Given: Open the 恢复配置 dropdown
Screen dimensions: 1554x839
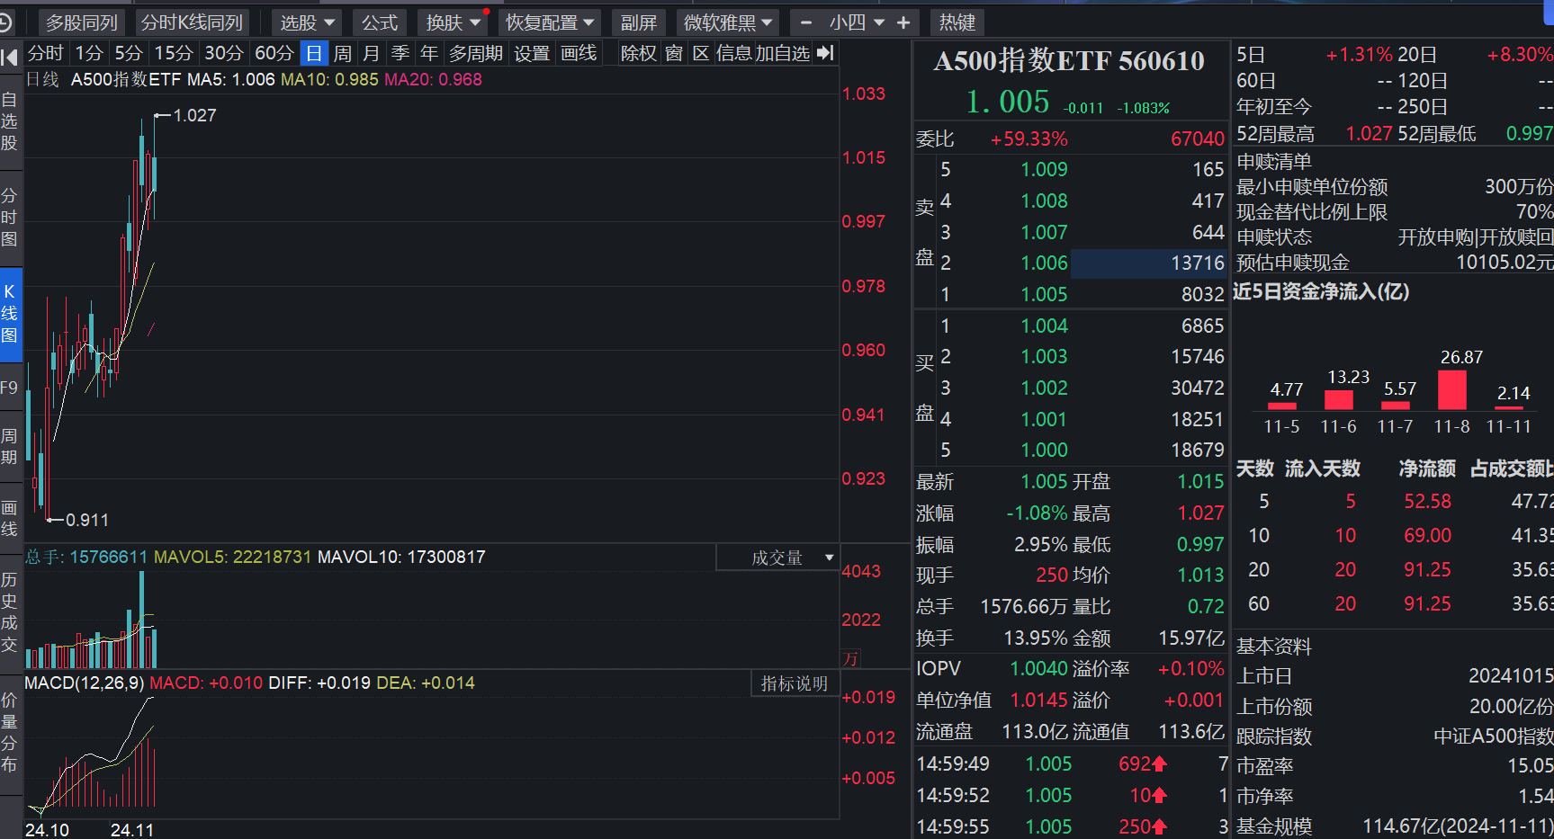Looking at the screenshot, I should [x=550, y=22].
